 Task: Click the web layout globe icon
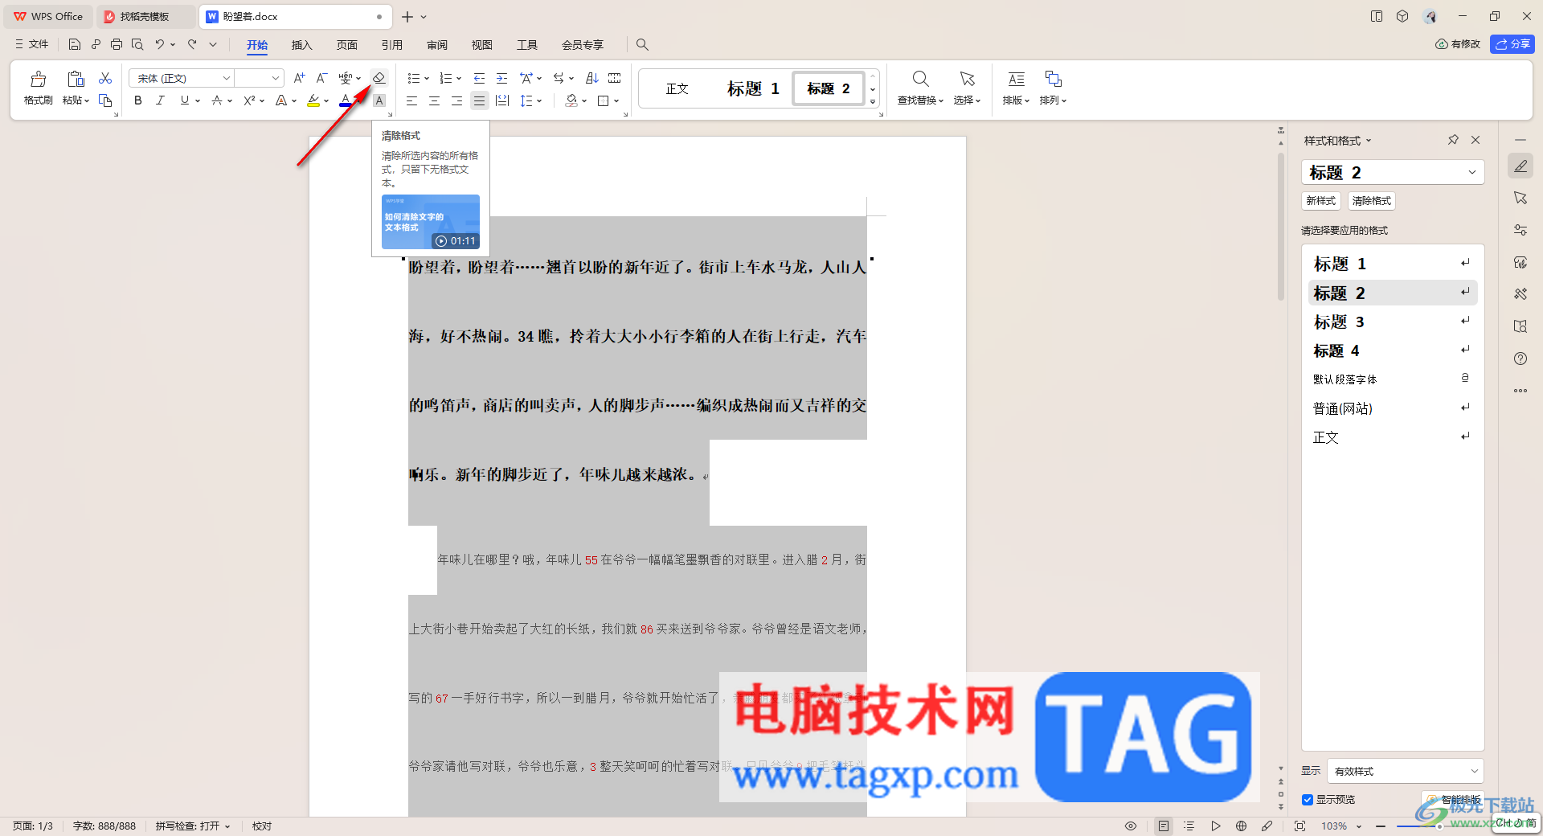[1241, 826]
